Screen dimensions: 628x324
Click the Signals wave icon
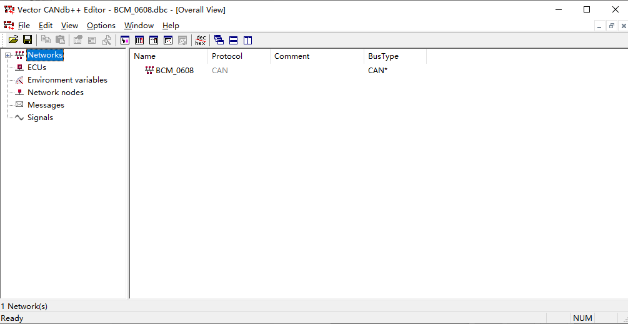(19, 118)
